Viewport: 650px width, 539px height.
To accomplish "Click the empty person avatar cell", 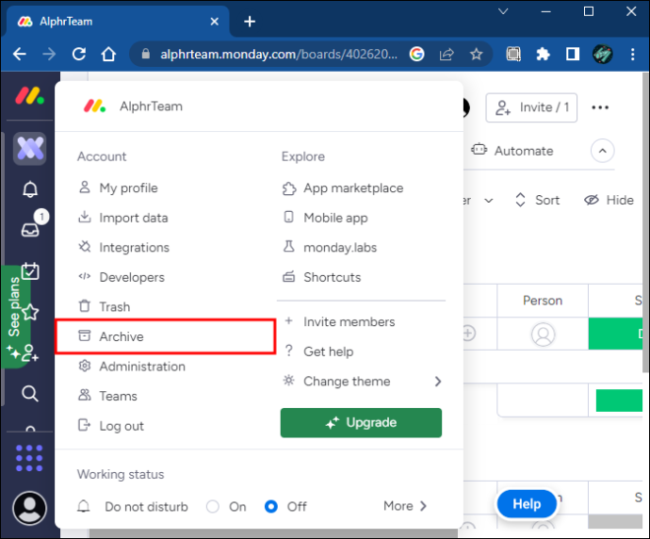I will (x=543, y=334).
